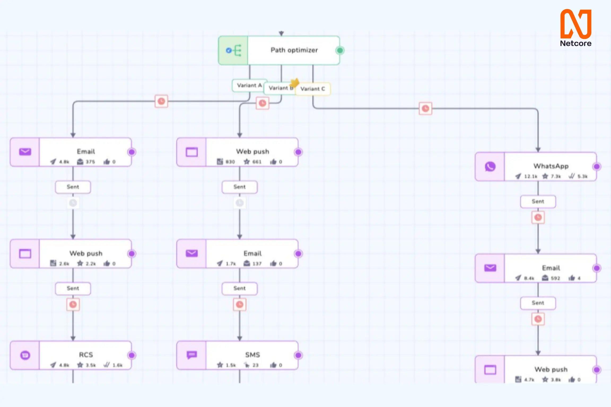Click the browser window icon of the Web push node showing 830
This screenshot has height=407, width=611.
click(192, 152)
